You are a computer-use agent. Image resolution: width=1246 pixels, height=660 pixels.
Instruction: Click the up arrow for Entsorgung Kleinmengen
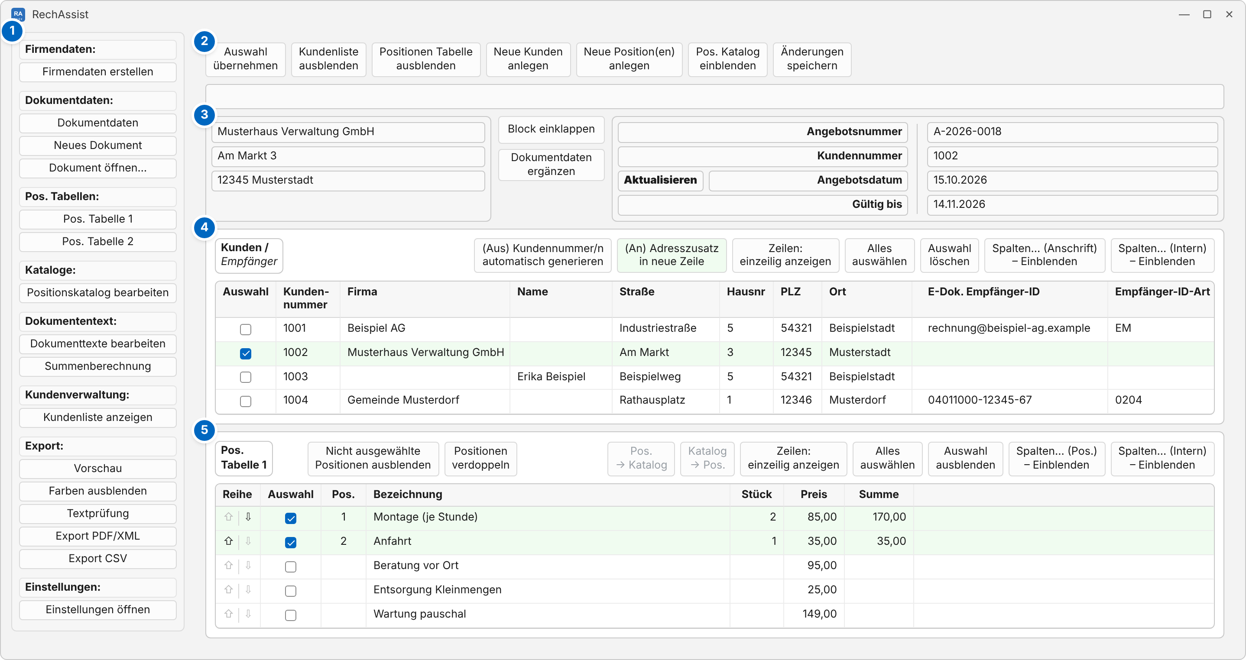229,589
